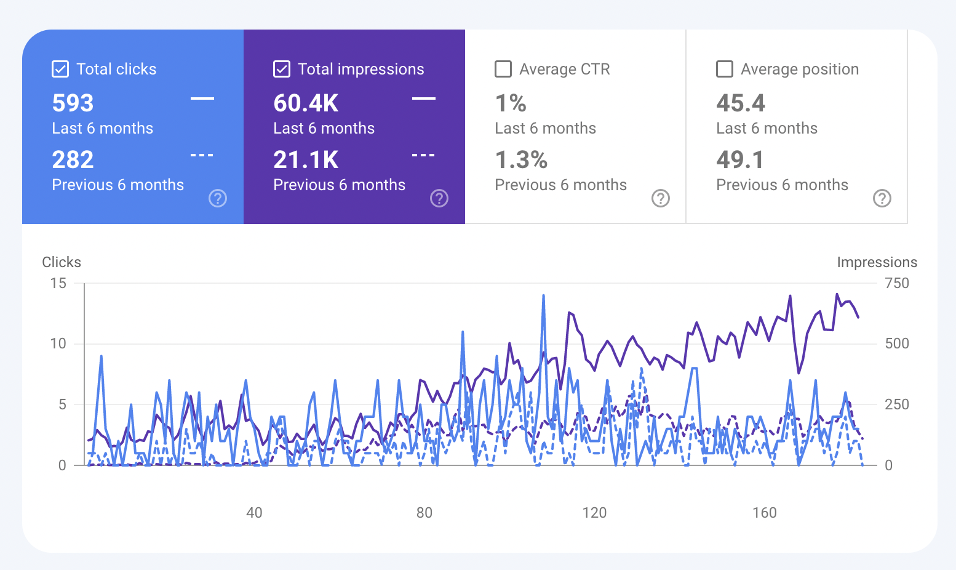Click Last 6 months under 60.4K
The height and width of the screenshot is (570, 956).
coord(324,128)
